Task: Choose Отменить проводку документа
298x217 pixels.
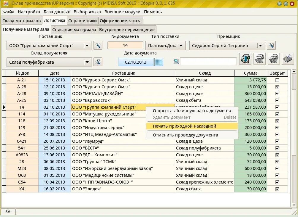Action: [x=192, y=135]
